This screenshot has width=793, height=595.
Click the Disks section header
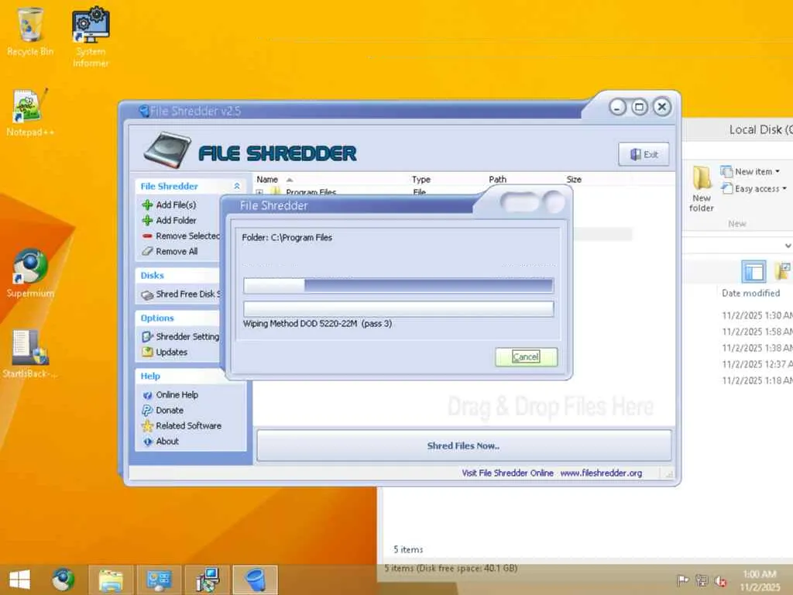pos(153,276)
